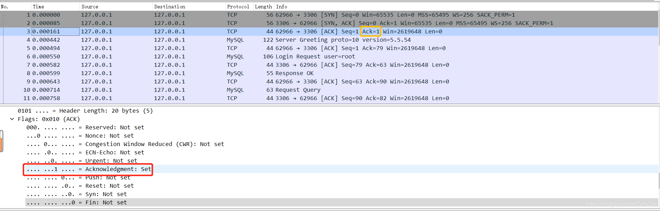Sort packets by the No. column header
The image size is (660, 211).
pyautogui.click(x=15, y=7)
